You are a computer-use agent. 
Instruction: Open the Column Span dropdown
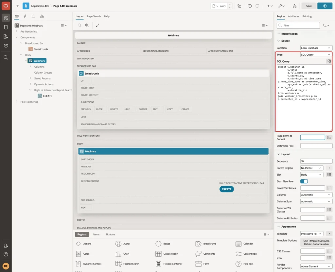click(x=316, y=201)
